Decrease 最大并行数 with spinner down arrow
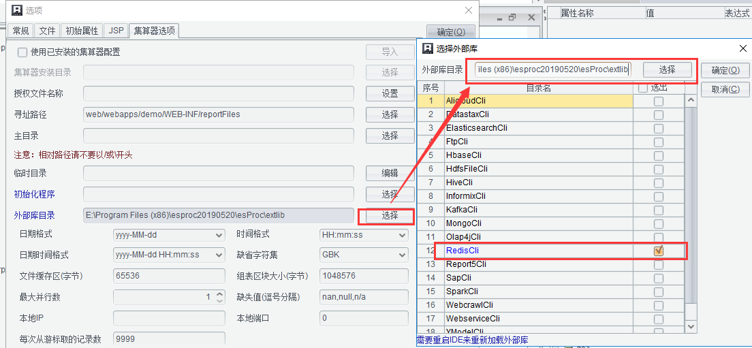This screenshot has width=752, height=348. click(219, 300)
